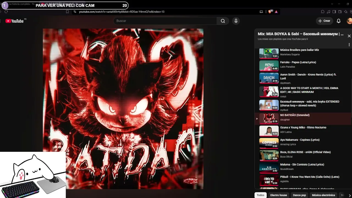Select the Música electrónica filter chip
Image resolution: width=352 pixels, height=198 pixels.
323,195
